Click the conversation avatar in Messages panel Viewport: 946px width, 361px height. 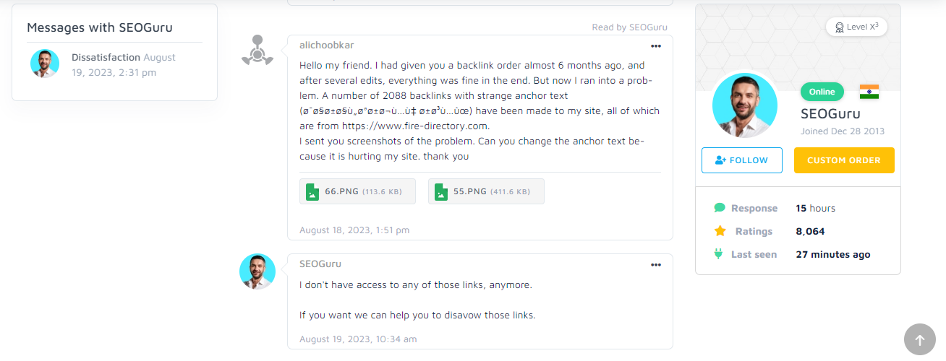45,64
